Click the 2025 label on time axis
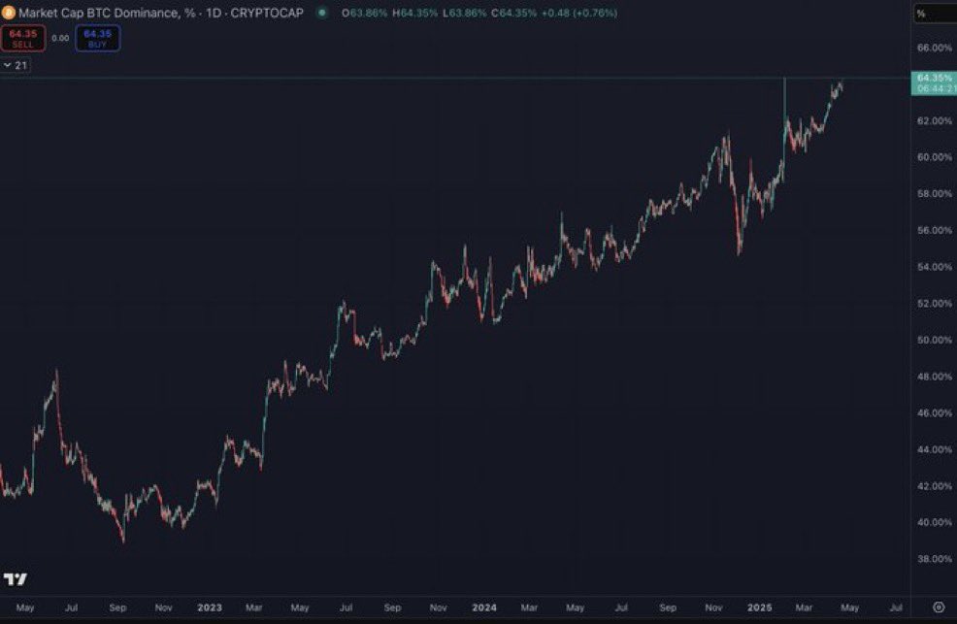Screen dimensions: 957x624 (759, 608)
